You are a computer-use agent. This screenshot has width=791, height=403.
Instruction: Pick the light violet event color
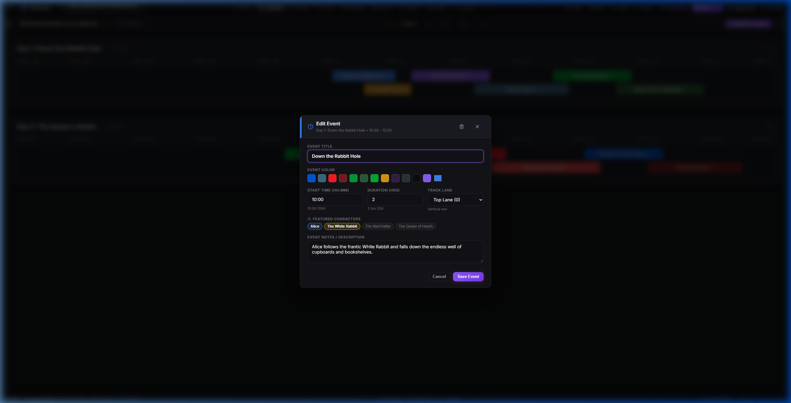tap(427, 178)
